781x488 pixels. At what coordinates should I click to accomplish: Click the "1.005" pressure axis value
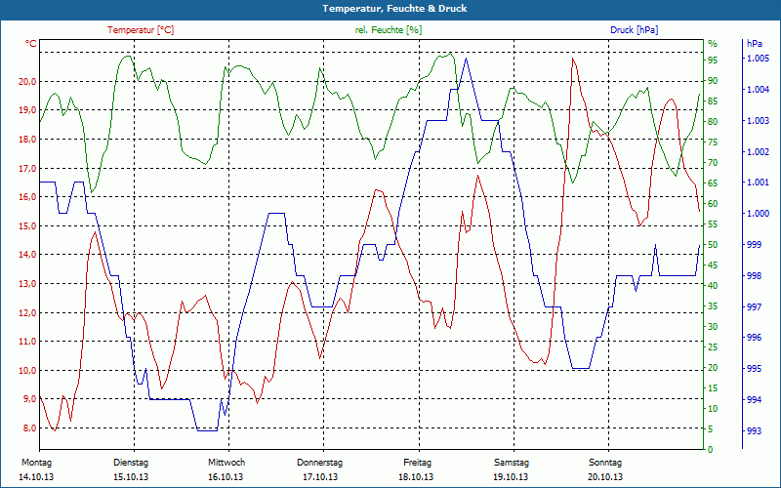[x=759, y=59]
